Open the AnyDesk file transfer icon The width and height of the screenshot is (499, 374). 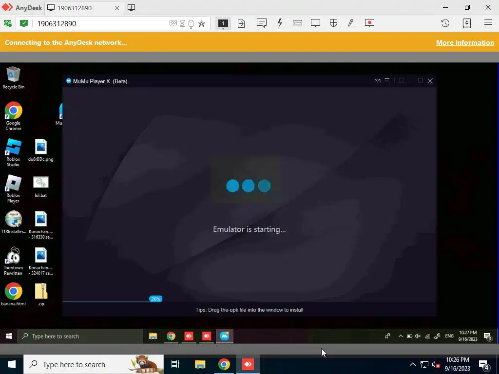tap(241, 23)
